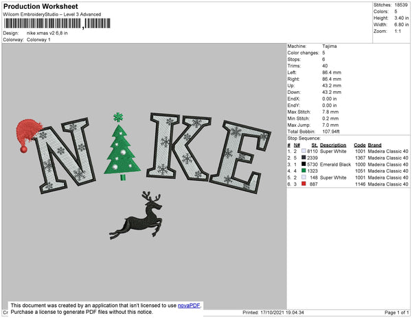The height and width of the screenshot is (318, 412).
Task: Click the Colors value 5 in the header
Action: tap(396, 12)
